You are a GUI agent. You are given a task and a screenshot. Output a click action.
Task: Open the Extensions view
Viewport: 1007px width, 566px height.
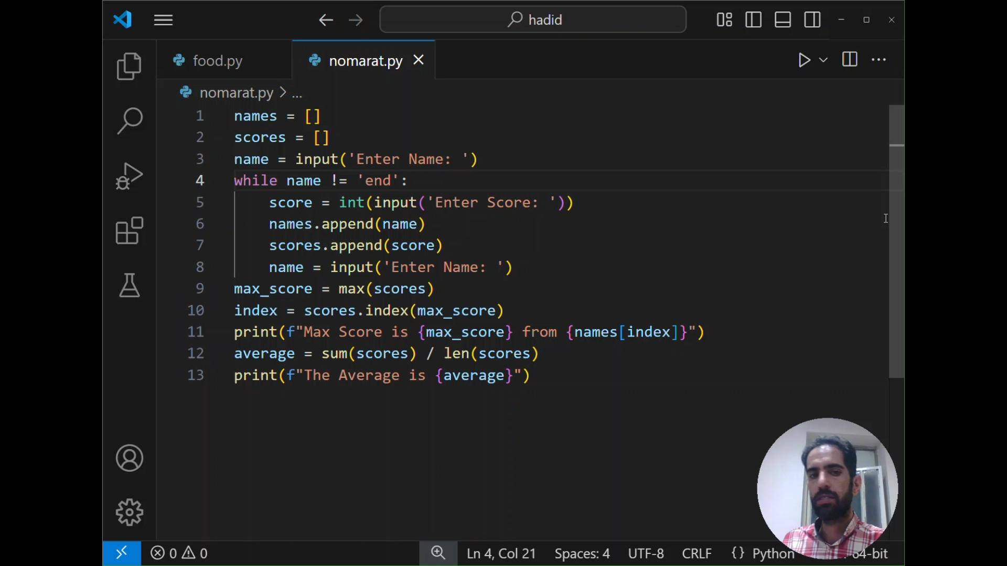pyautogui.click(x=129, y=231)
